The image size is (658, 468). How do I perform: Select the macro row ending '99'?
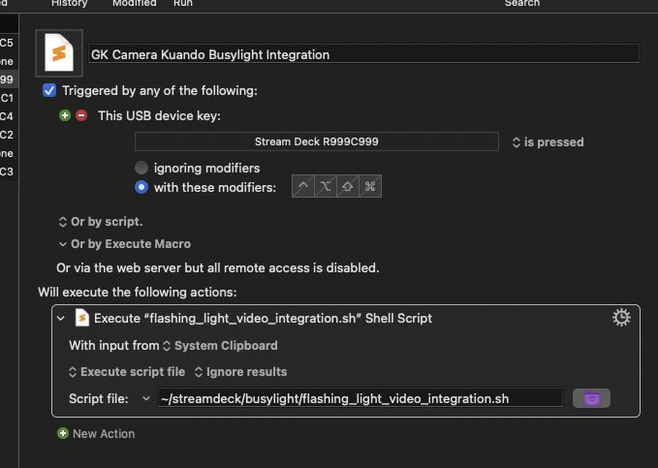click(x=9, y=79)
